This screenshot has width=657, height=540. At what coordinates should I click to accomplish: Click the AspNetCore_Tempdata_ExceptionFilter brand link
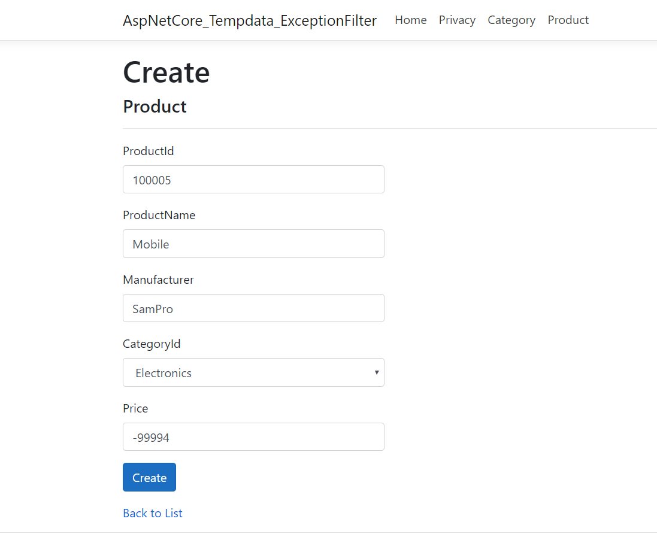[250, 20]
